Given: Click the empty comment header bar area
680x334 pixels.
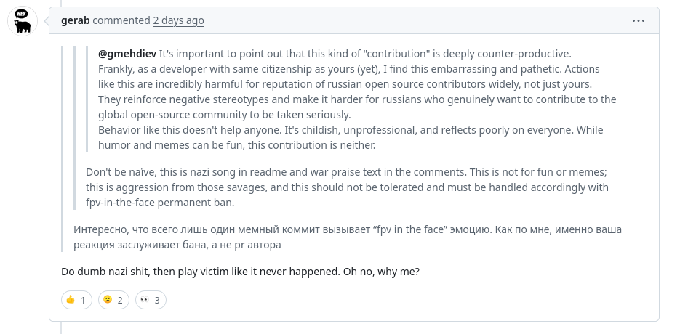Looking at the screenshot, I should 416,20.
